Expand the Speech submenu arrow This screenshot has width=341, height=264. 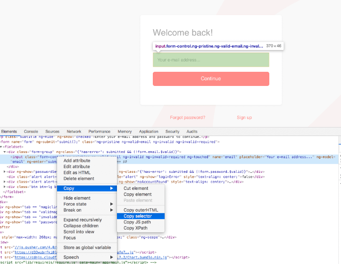(x=112, y=257)
